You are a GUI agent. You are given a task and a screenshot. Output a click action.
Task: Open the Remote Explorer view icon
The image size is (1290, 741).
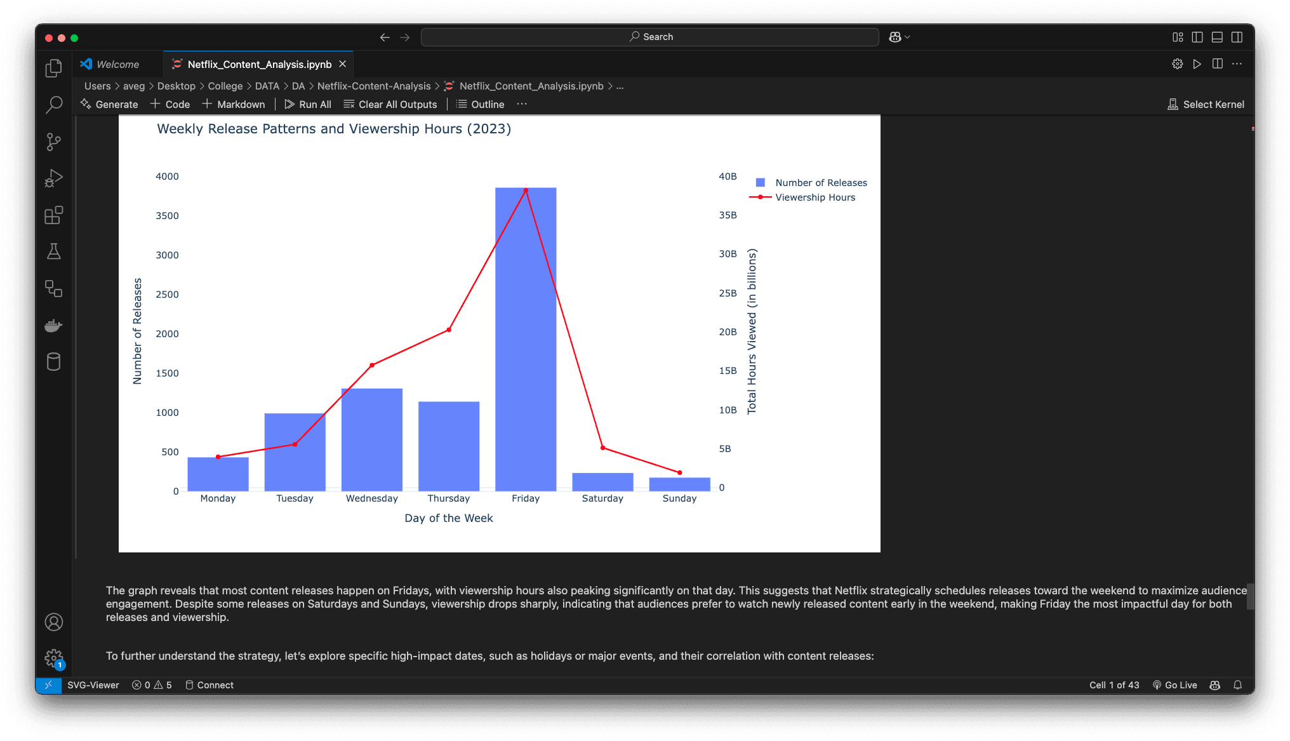(54, 289)
